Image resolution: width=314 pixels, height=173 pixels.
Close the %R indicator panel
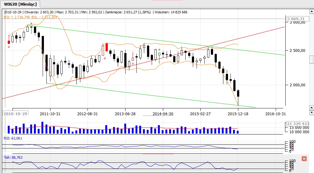pyautogui.click(x=304, y=159)
